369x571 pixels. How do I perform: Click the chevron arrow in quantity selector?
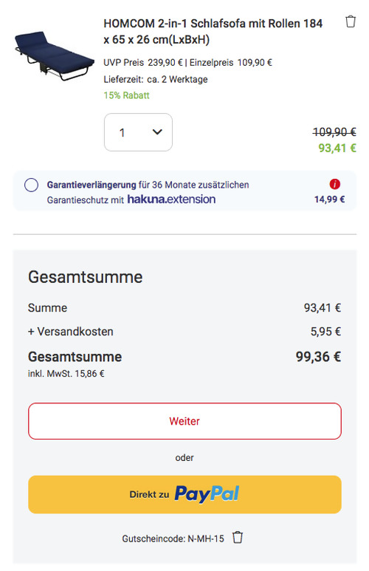click(157, 131)
